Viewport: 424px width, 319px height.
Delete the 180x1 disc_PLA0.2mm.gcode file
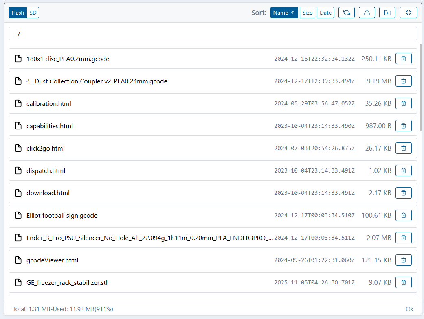point(403,59)
